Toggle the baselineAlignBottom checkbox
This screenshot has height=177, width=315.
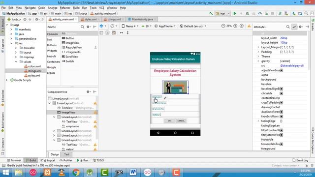[x=282, y=88]
